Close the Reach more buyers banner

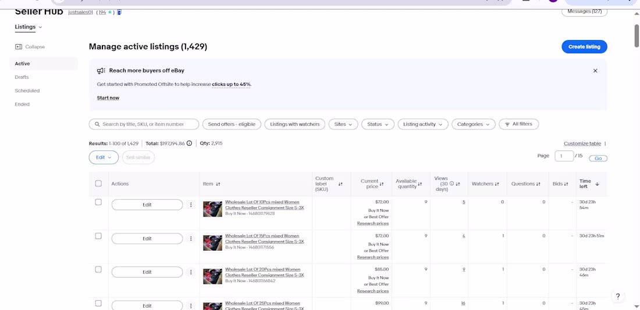(595, 70)
